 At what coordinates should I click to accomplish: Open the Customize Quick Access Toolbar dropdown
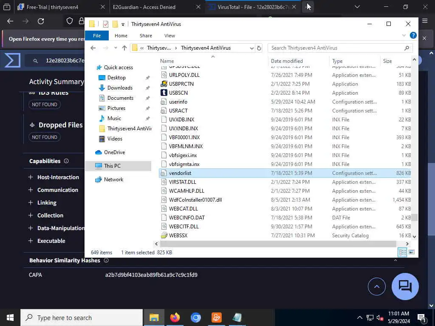pos(123,24)
